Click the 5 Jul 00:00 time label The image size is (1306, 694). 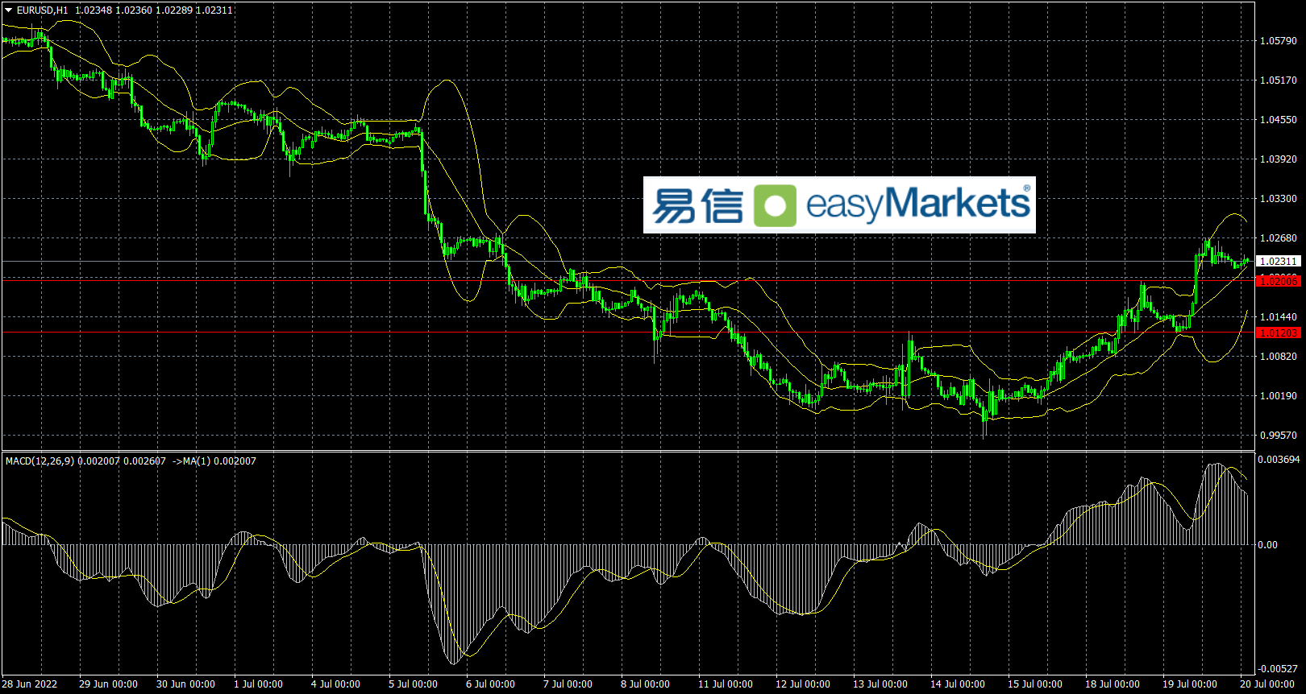coord(413,684)
